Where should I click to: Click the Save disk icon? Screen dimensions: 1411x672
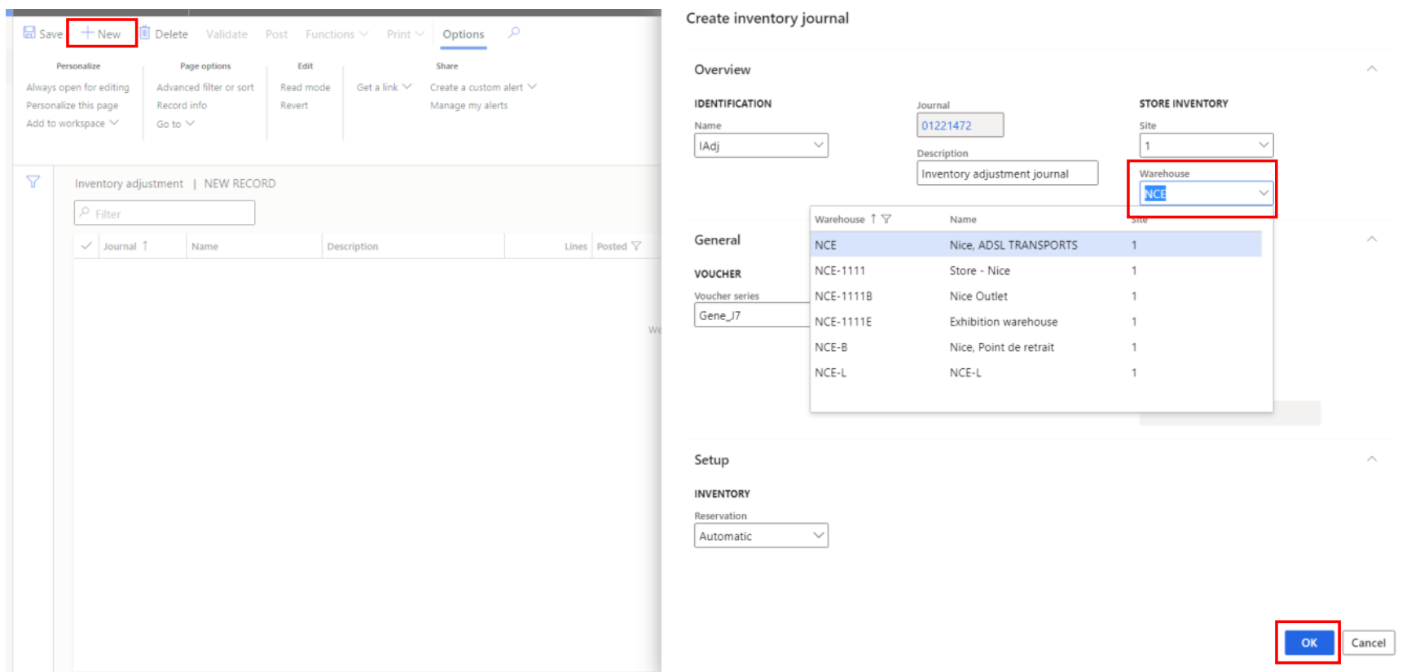click(29, 33)
